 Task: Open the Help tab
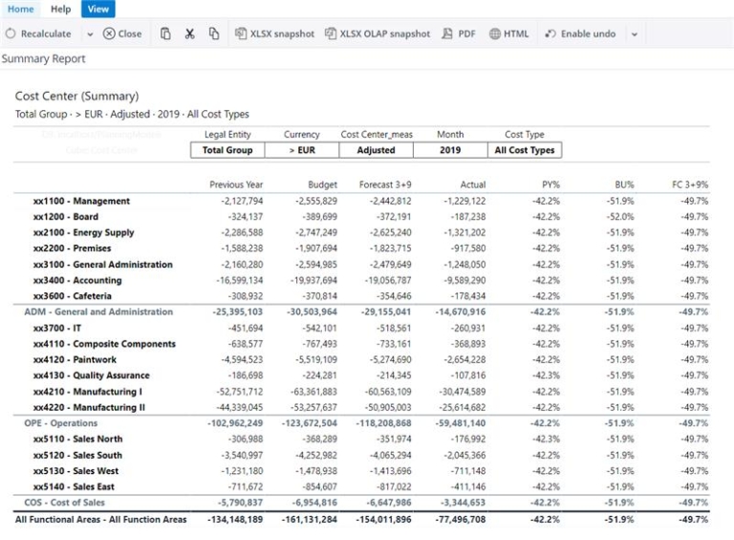point(60,9)
